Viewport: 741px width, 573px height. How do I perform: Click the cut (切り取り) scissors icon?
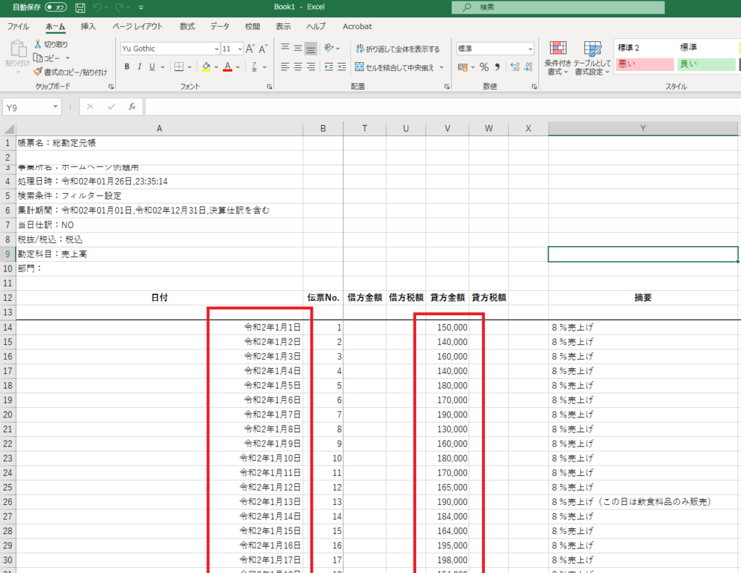[38, 44]
